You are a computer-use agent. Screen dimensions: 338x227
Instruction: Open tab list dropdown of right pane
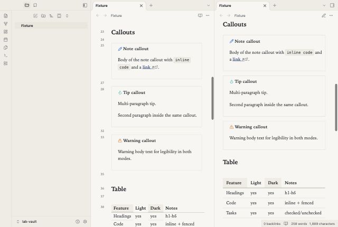(324, 5)
